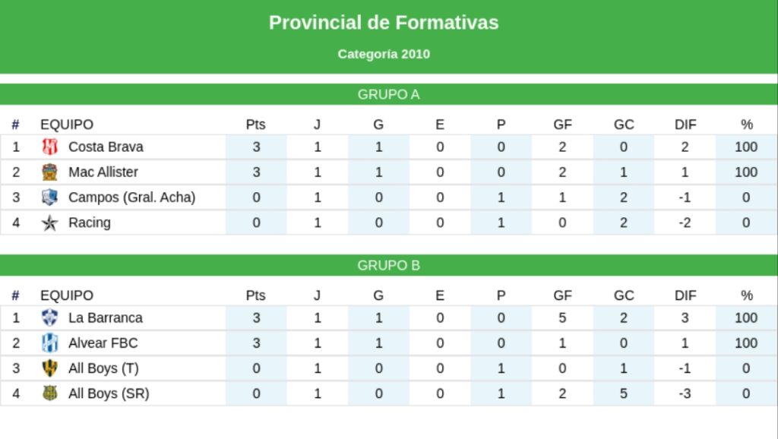Select the GRUPO A header bar
778x439 pixels.
[x=389, y=94]
